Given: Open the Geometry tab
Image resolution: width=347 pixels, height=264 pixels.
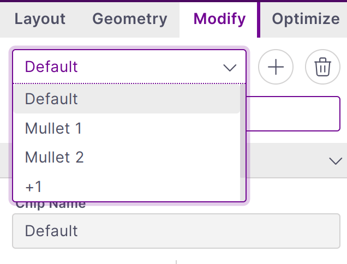Looking at the screenshot, I should click(130, 19).
